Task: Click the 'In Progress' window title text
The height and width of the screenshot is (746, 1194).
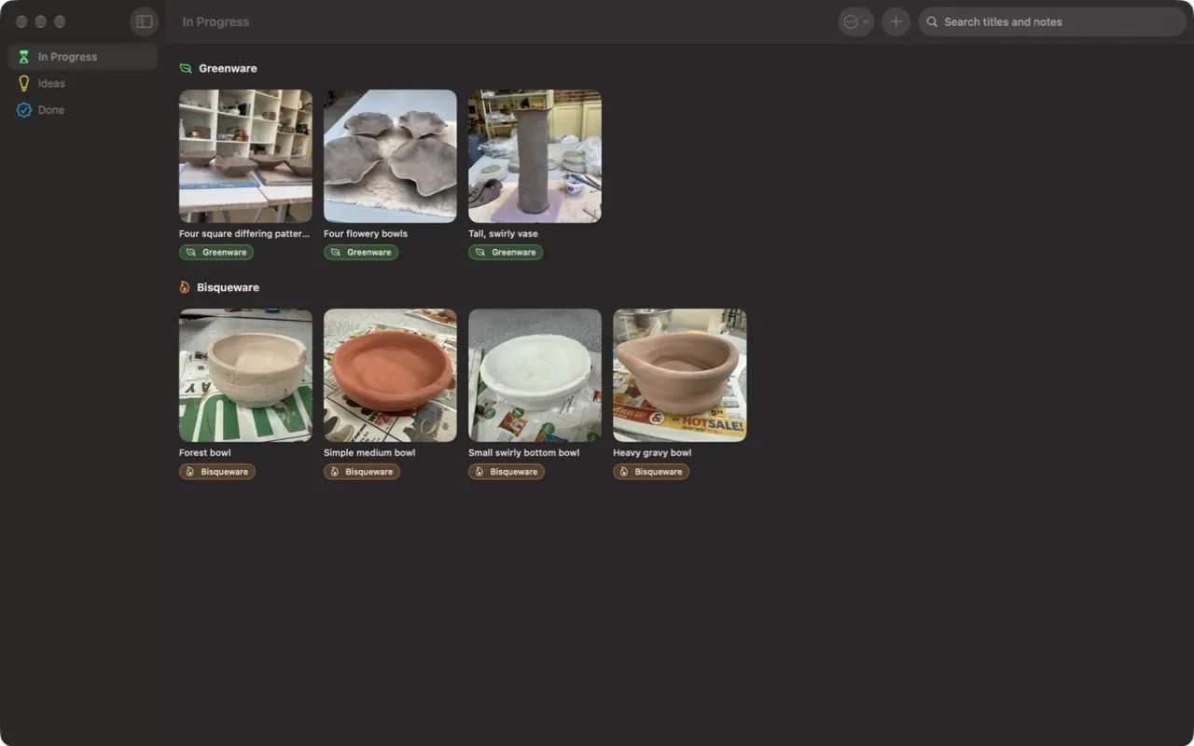Action: point(215,21)
